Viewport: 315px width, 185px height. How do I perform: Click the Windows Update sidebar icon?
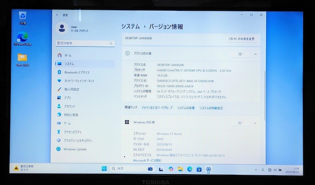59,149
